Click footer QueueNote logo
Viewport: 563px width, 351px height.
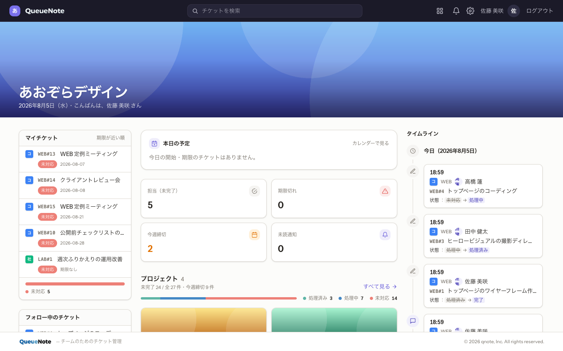(x=35, y=342)
